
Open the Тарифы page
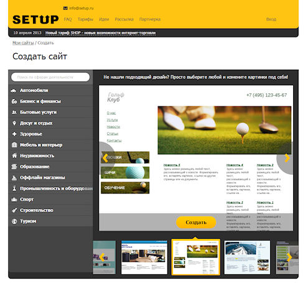point(85,19)
